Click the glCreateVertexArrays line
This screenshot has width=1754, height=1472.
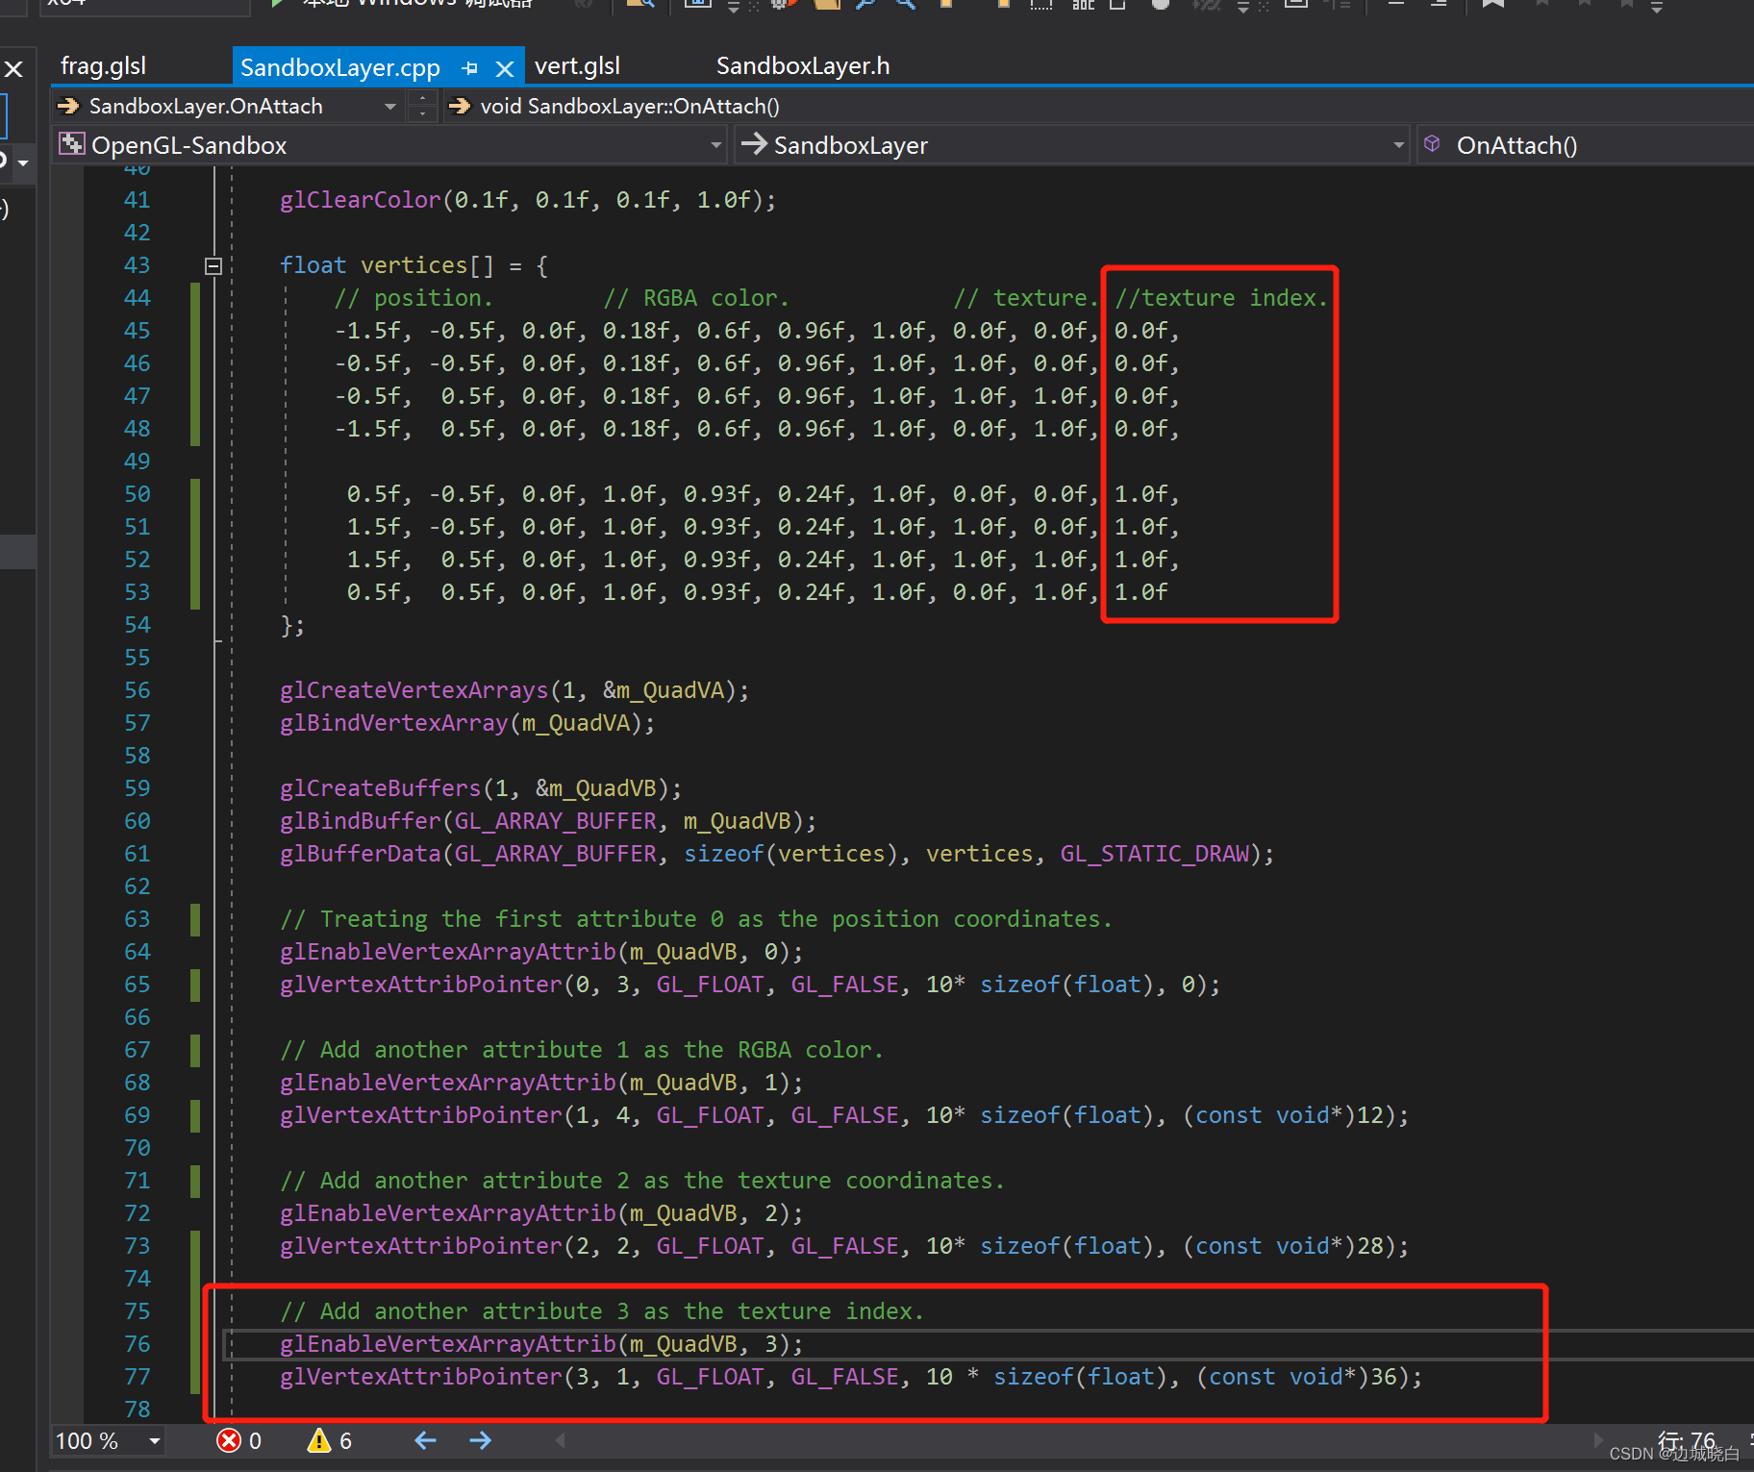coord(514,690)
